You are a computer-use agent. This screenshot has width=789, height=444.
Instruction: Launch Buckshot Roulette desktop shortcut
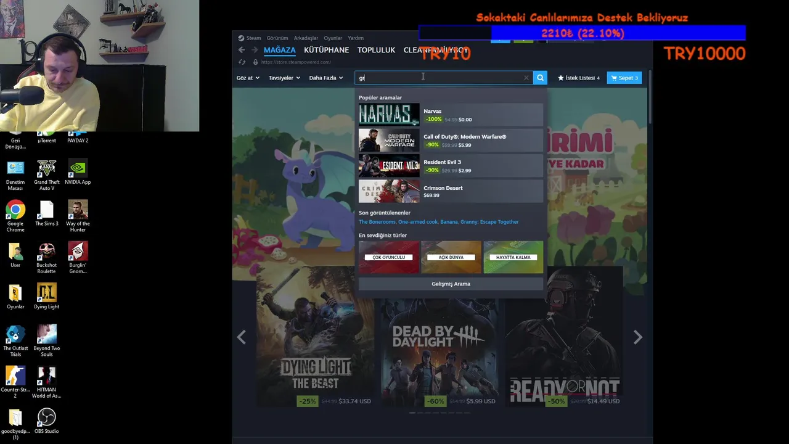(x=47, y=258)
